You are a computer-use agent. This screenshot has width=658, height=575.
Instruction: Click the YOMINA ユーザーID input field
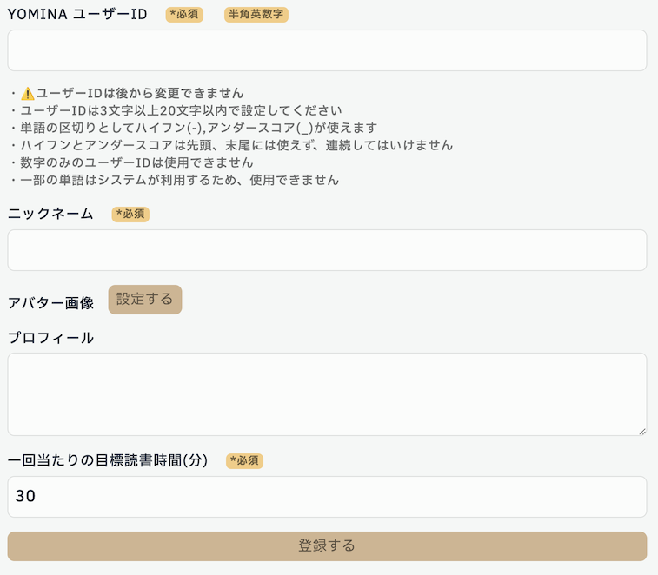(327, 50)
